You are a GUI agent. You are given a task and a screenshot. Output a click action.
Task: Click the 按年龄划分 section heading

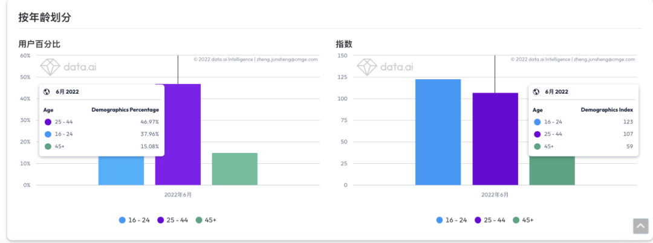(45, 17)
